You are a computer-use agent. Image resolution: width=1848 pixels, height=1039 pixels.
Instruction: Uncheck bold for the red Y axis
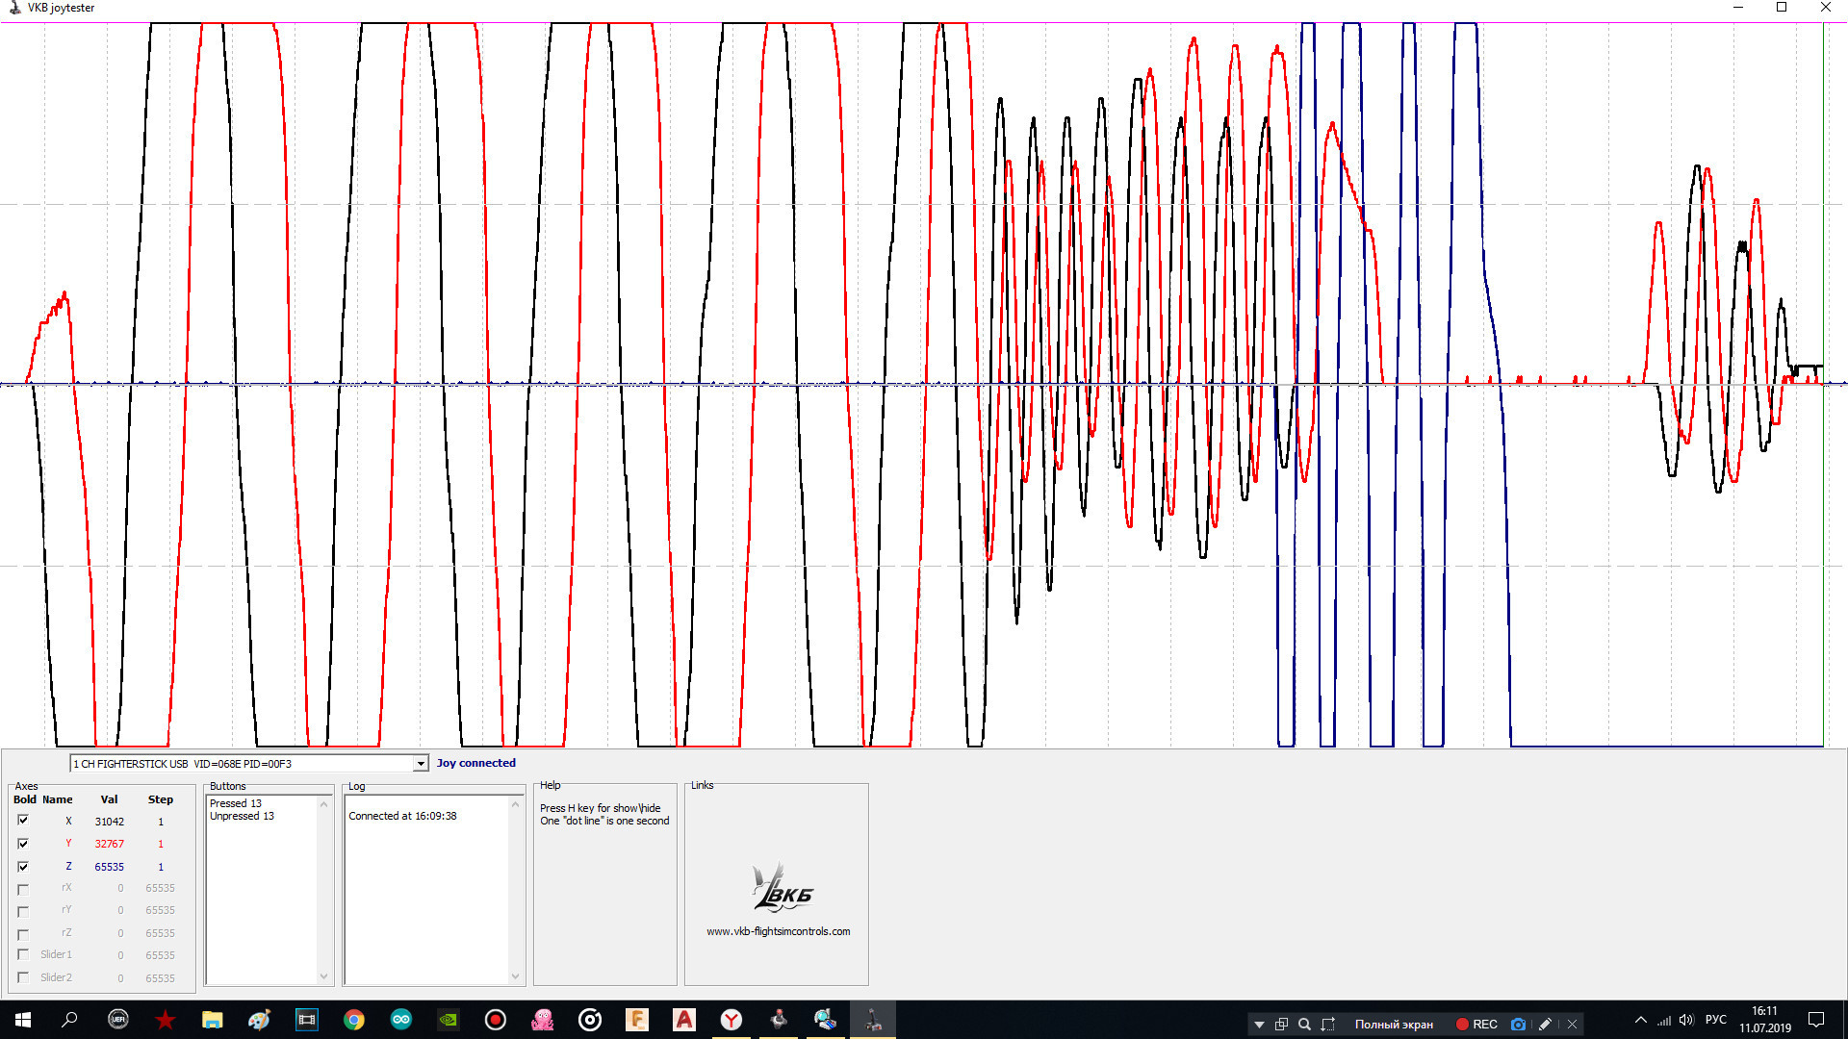tap(23, 844)
